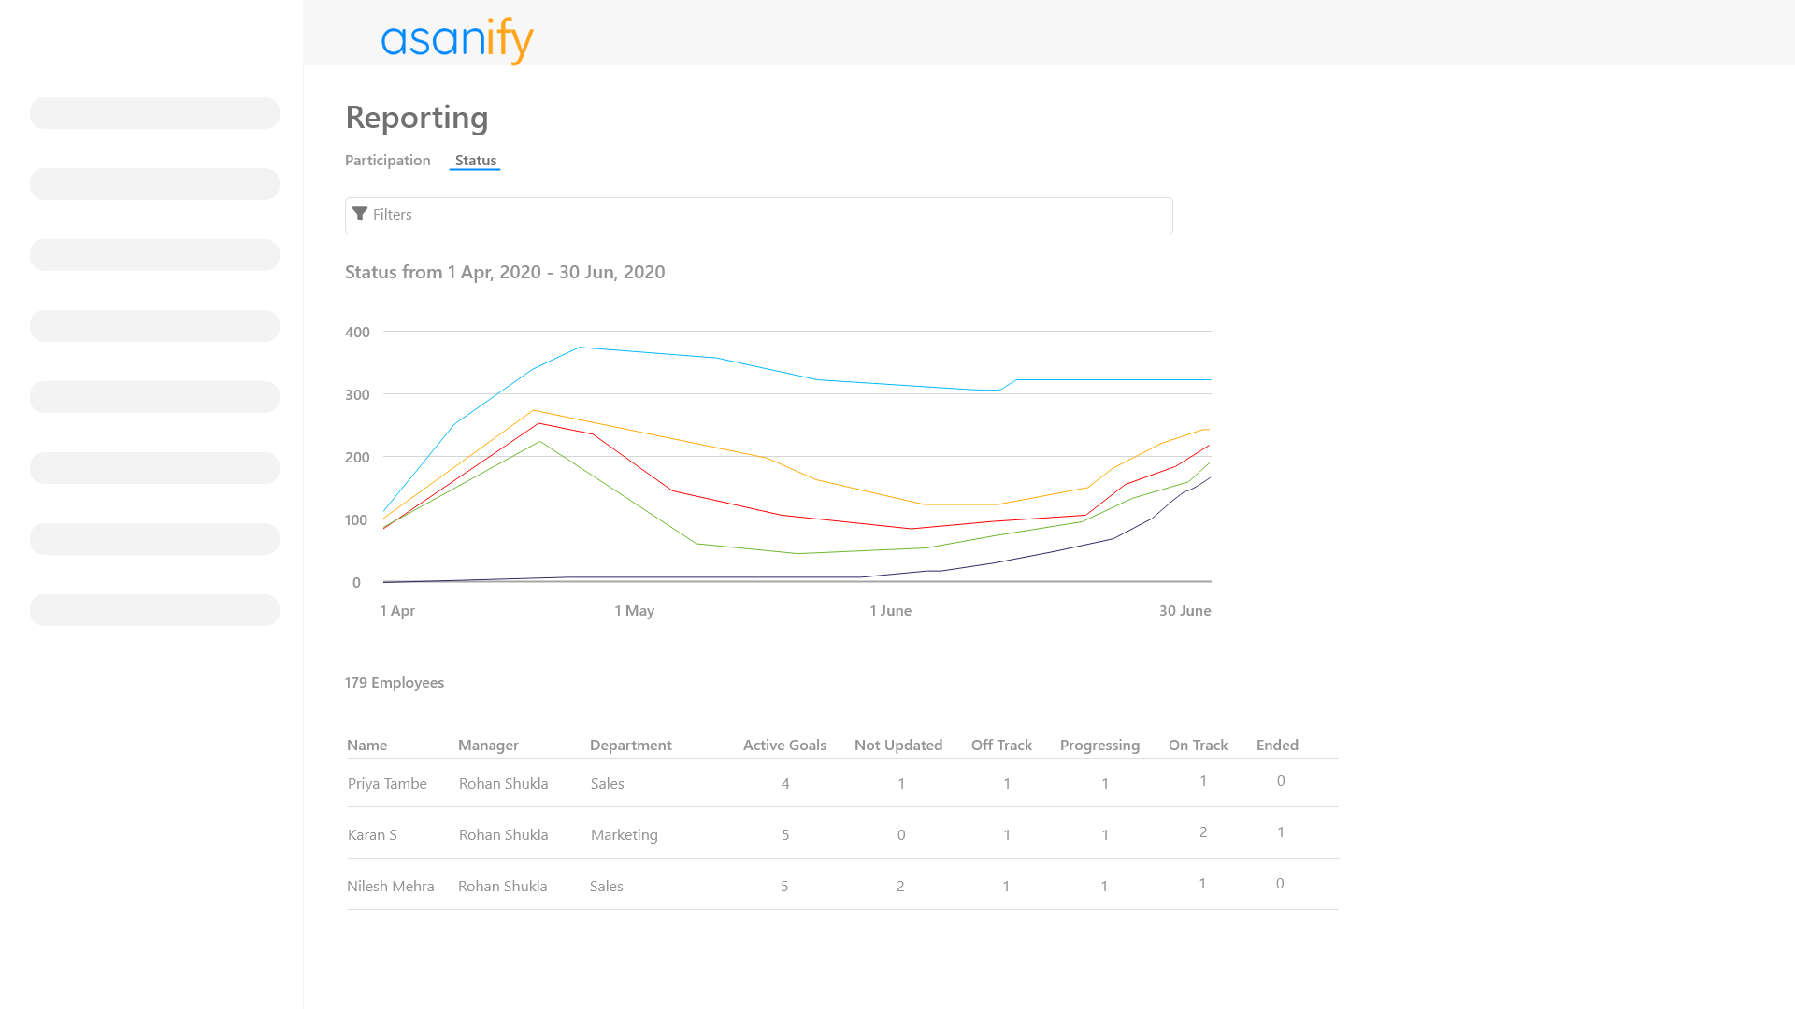Select the Status tab
Screen dimensions: 1795x1009
tap(475, 161)
